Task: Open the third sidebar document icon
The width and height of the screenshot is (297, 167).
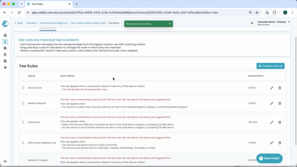Action: pos(5,48)
